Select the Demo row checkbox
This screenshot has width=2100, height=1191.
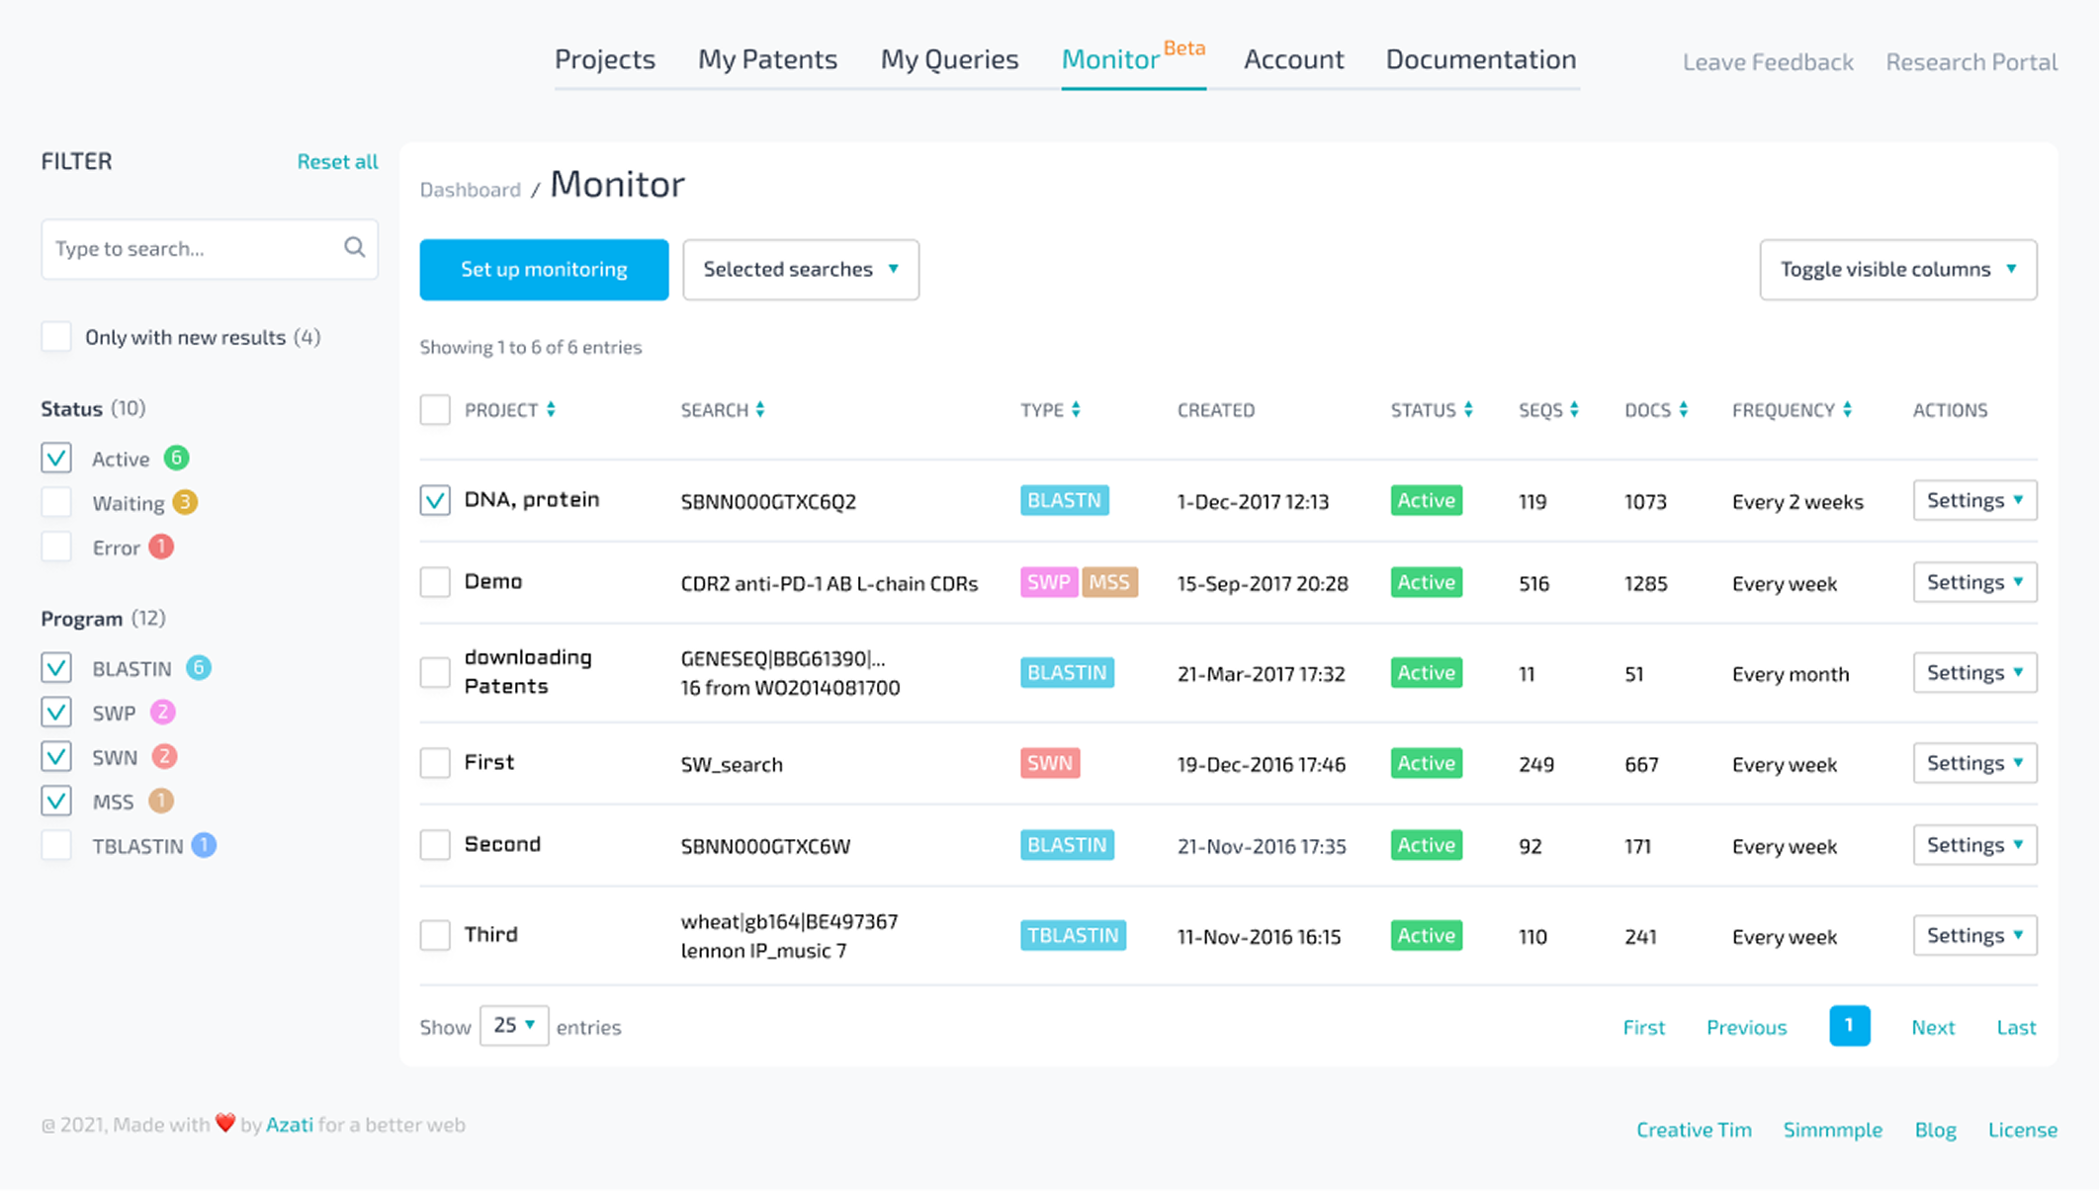tap(435, 581)
